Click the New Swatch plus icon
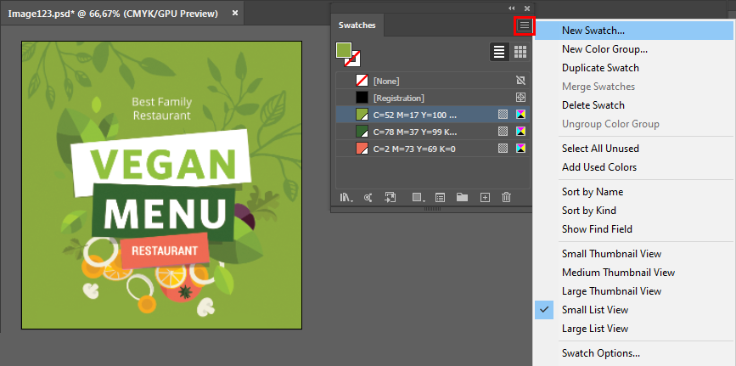736x366 pixels. pos(485,197)
